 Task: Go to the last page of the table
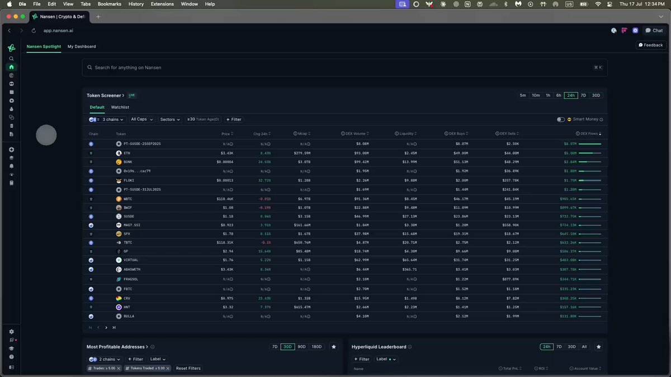coord(114,327)
